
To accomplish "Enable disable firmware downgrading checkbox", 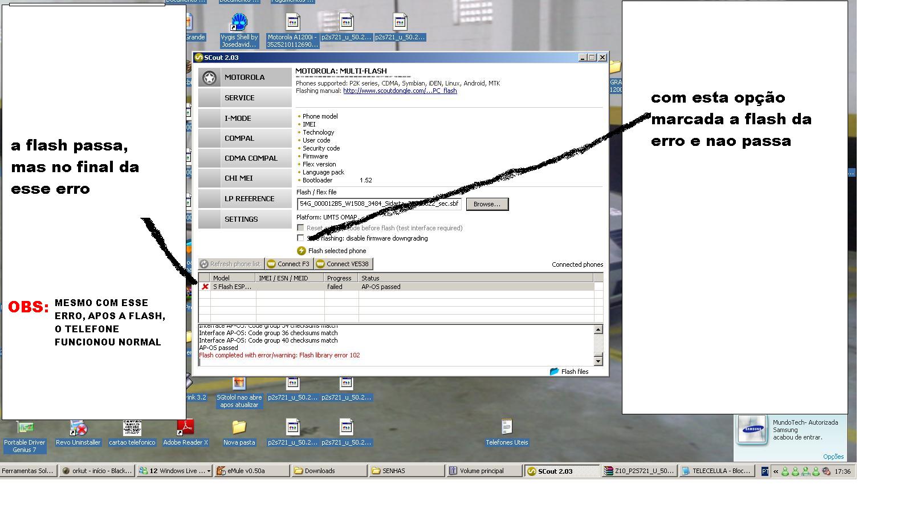I will point(300,238).
